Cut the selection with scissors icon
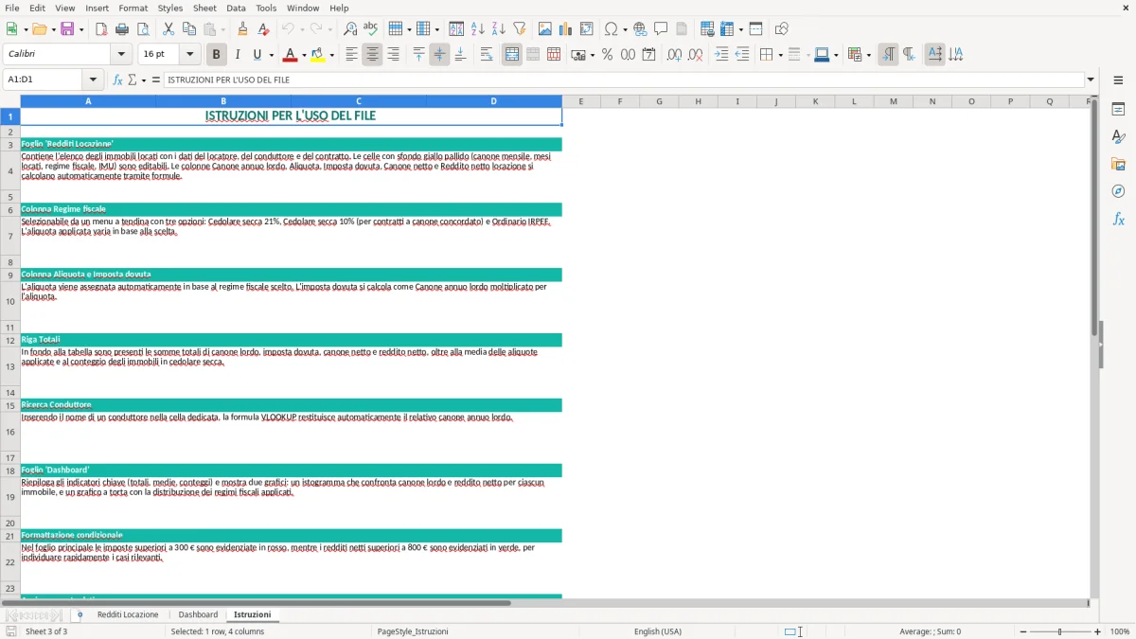1136x639 pixels. click(169, 29)
